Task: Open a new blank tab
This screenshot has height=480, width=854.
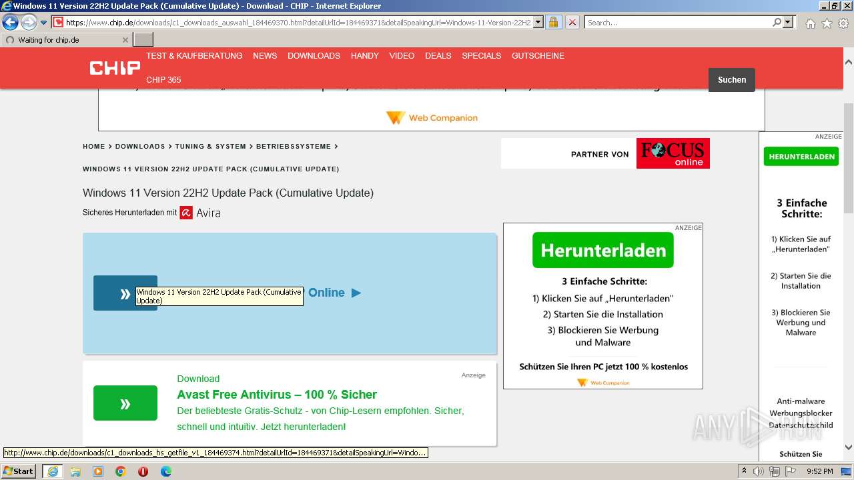Action: (x=143, y=40)
